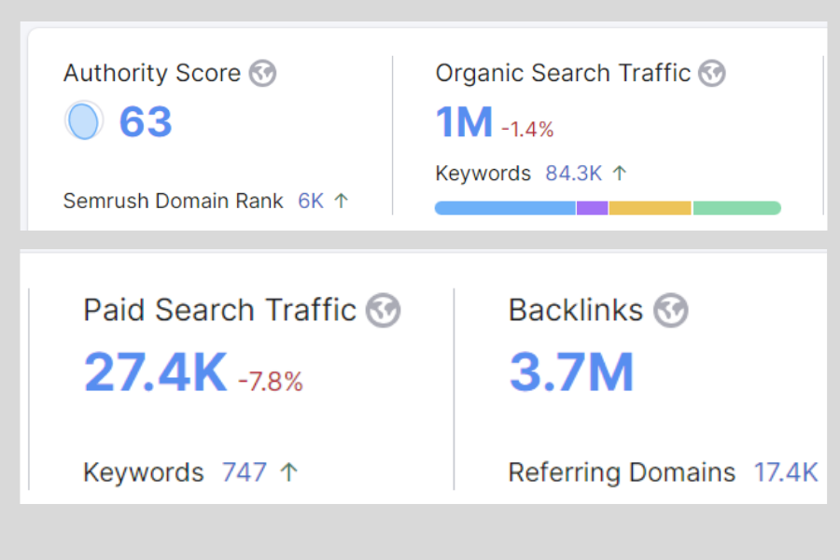Click the globe icon beside Authority Score

tap(263, 74)
